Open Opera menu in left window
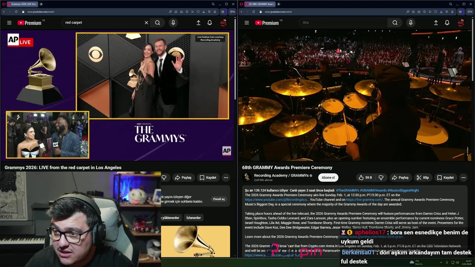475x267 pixels. tap(3, 4)
